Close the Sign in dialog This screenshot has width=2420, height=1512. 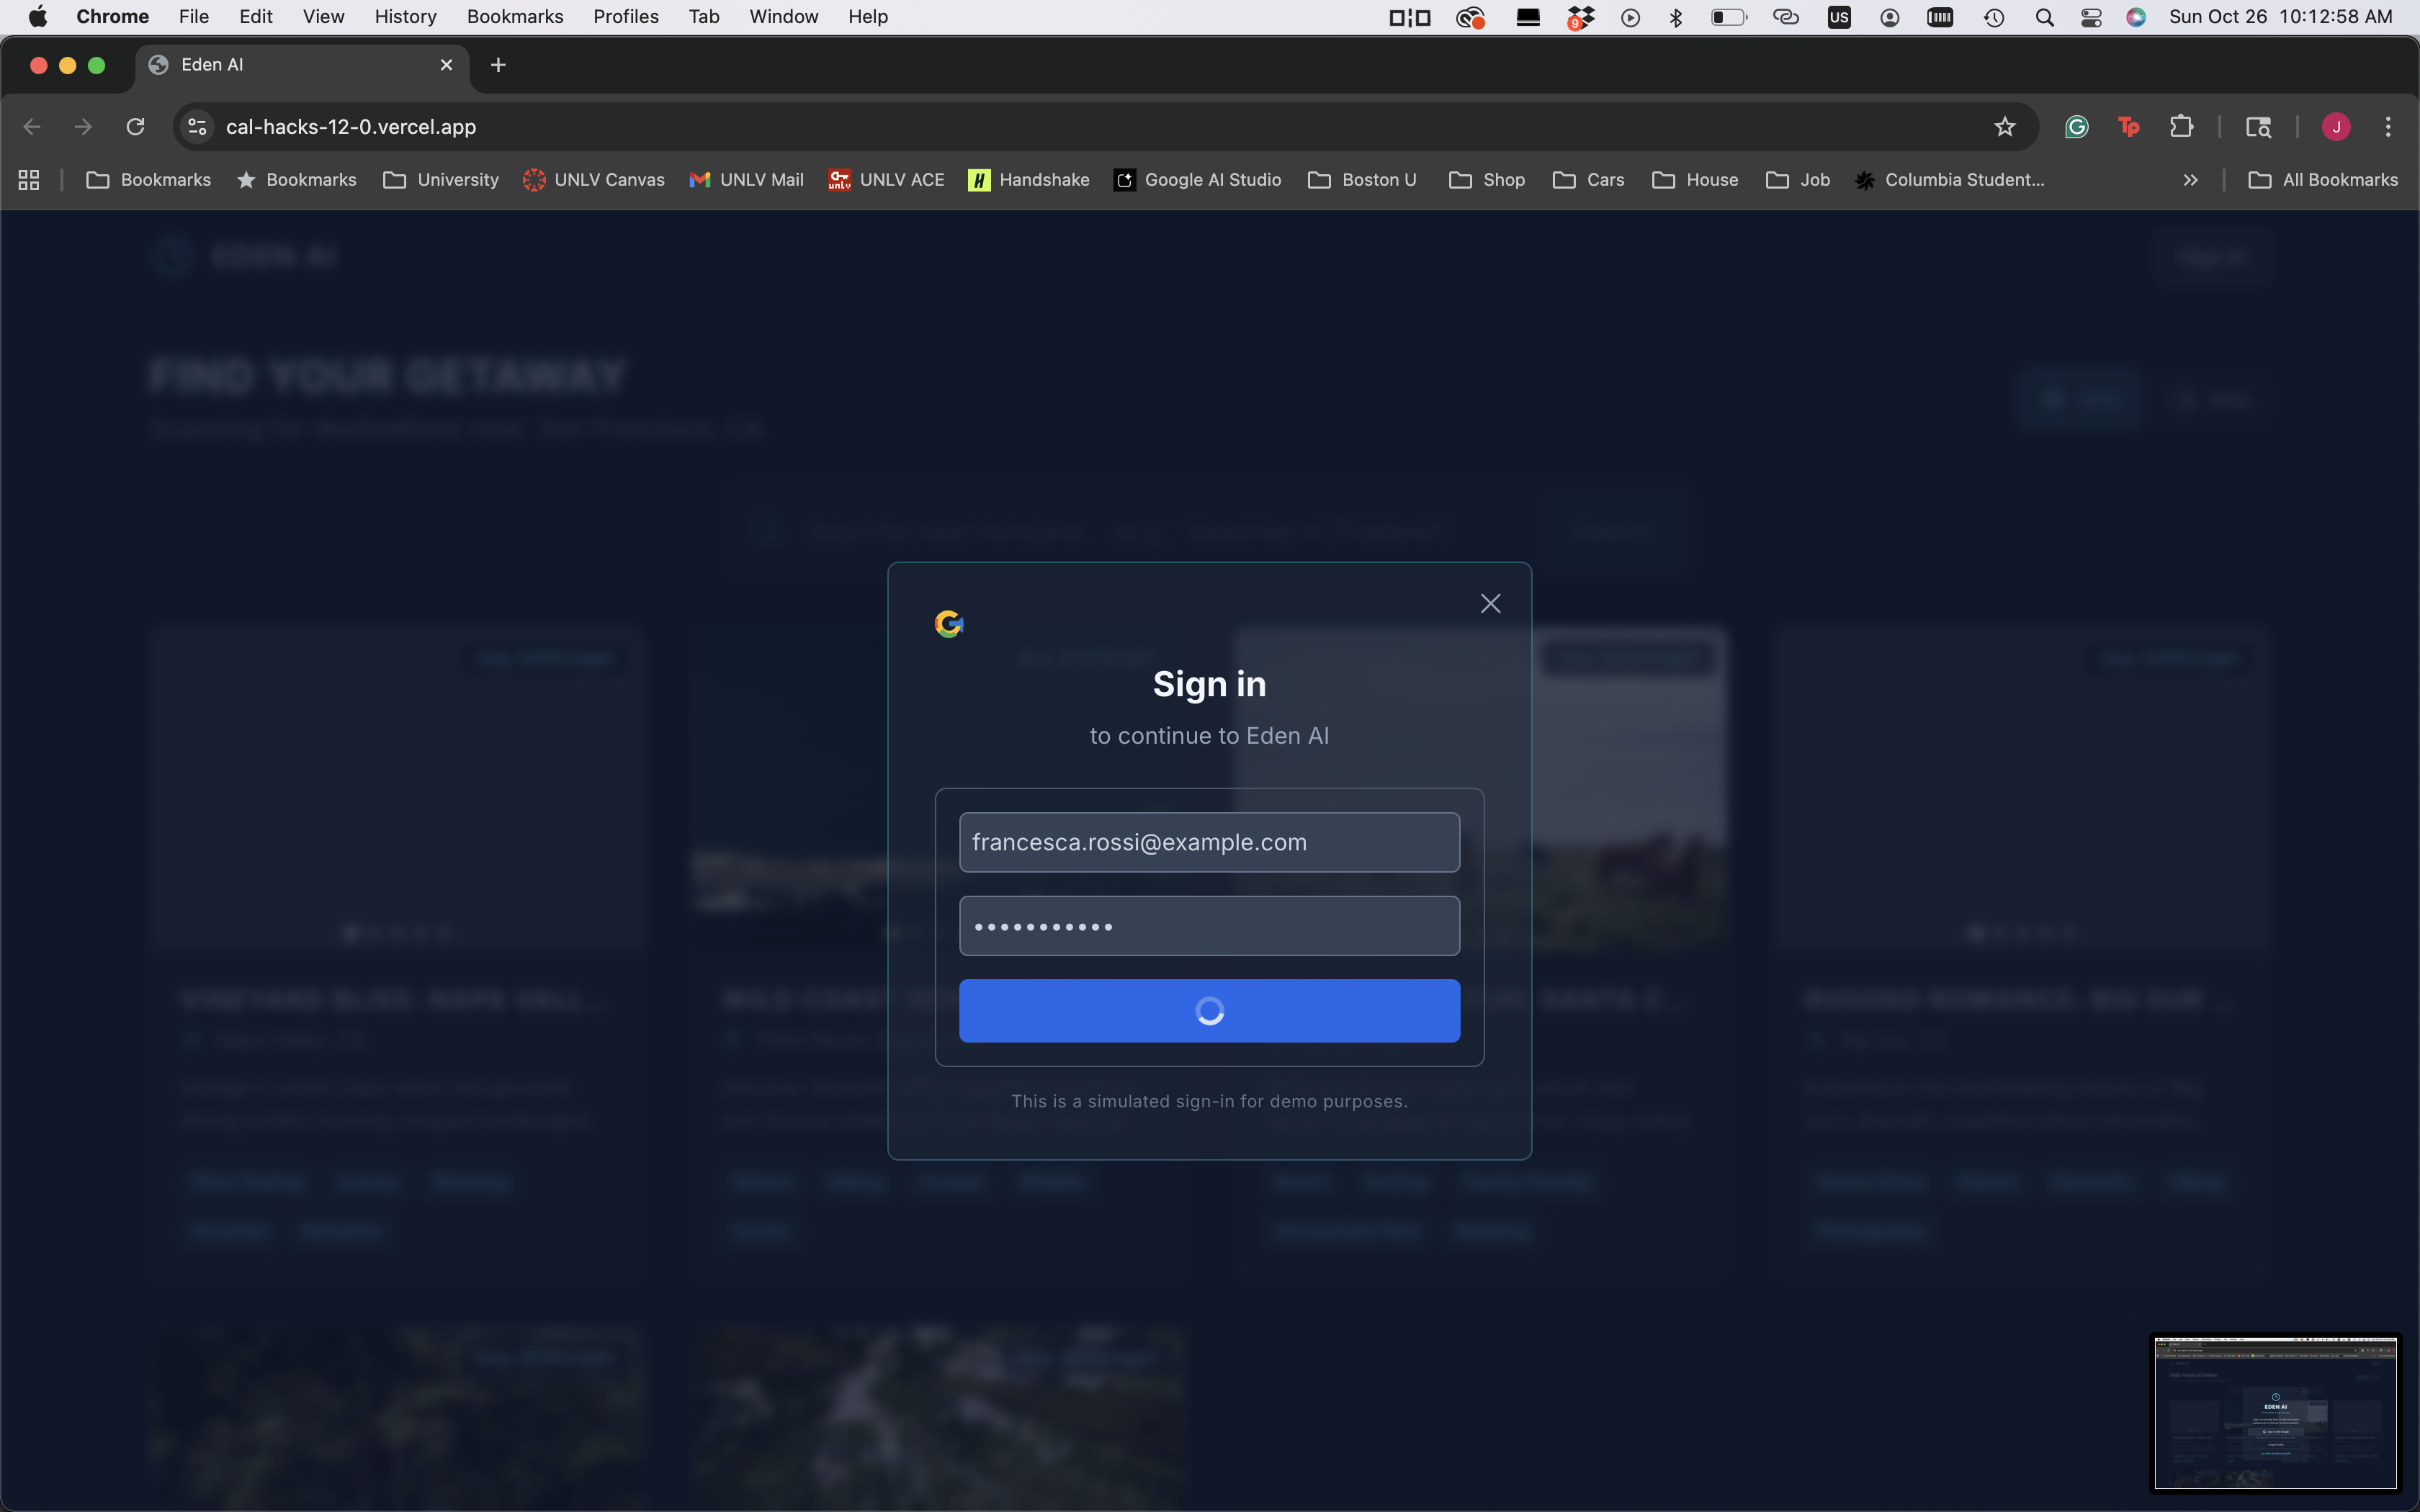(1490, 603)
